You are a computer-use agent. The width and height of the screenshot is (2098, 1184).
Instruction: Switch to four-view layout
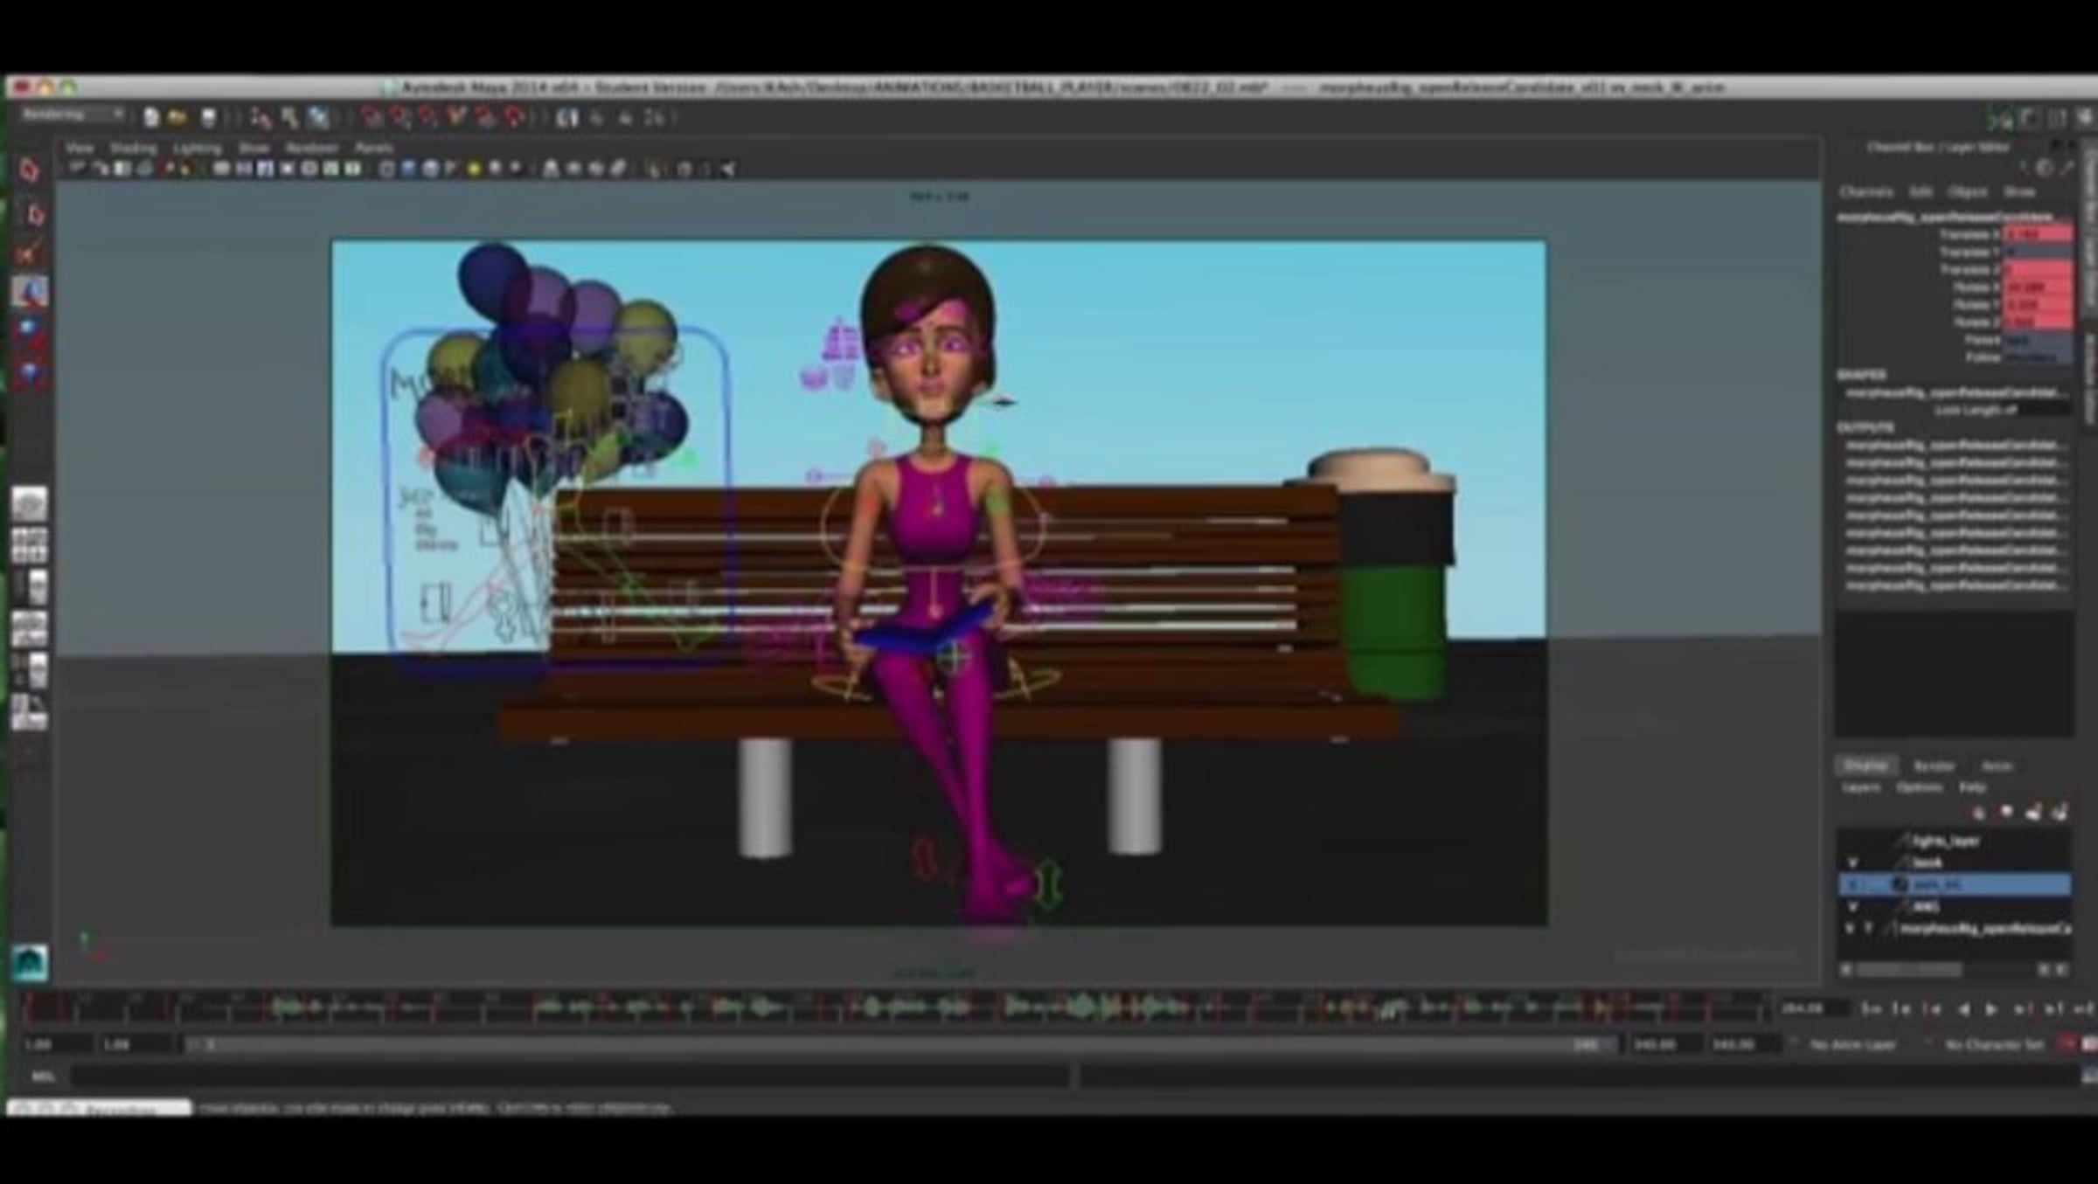tap(29, 545)
